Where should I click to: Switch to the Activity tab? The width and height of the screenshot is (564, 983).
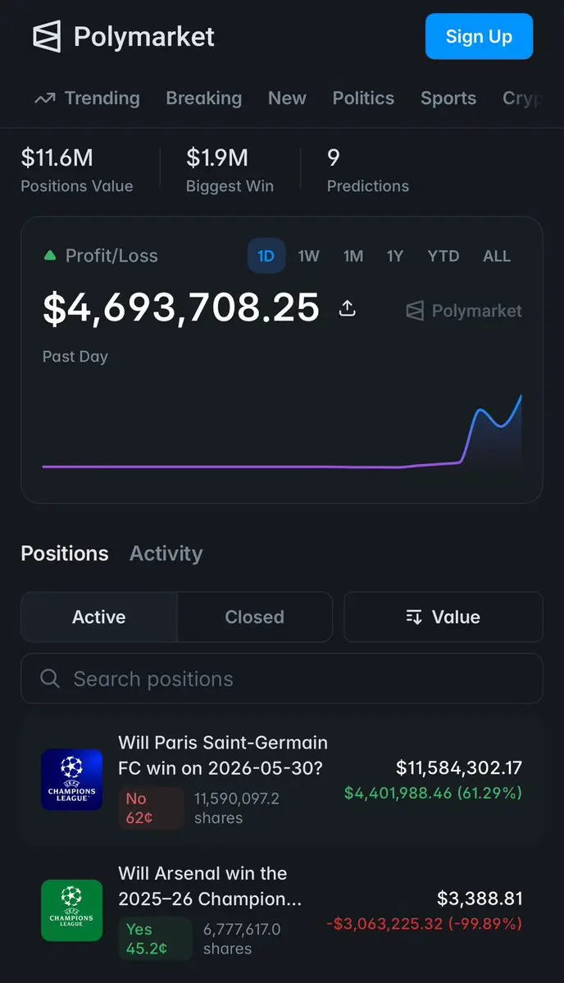(166, 553)
